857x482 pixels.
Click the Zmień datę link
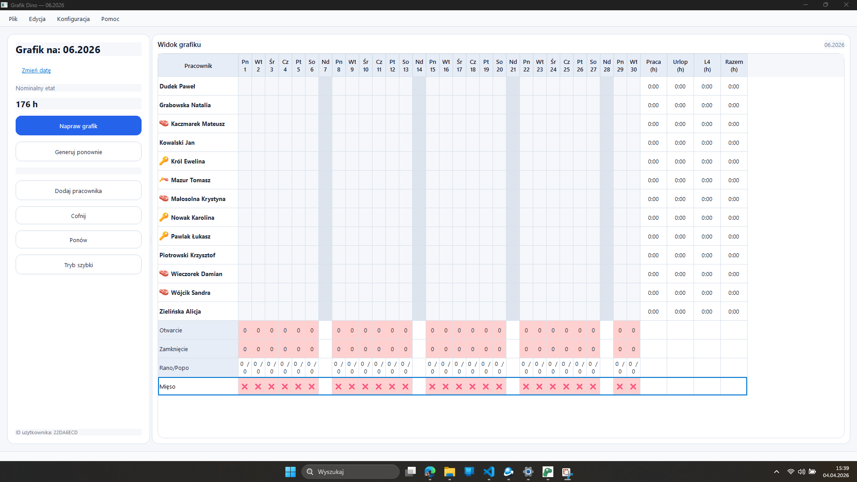click(36, 70)
